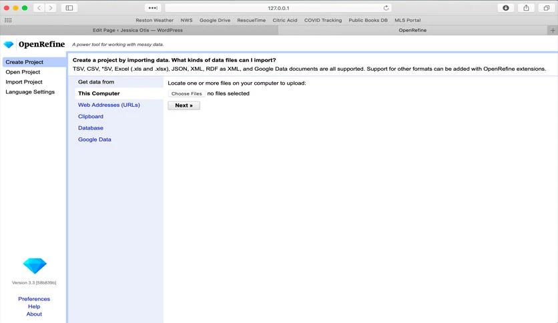This screenshot has width=558, height=323.
Task: Open Language Settings in left menu
Action: (30, 92)
